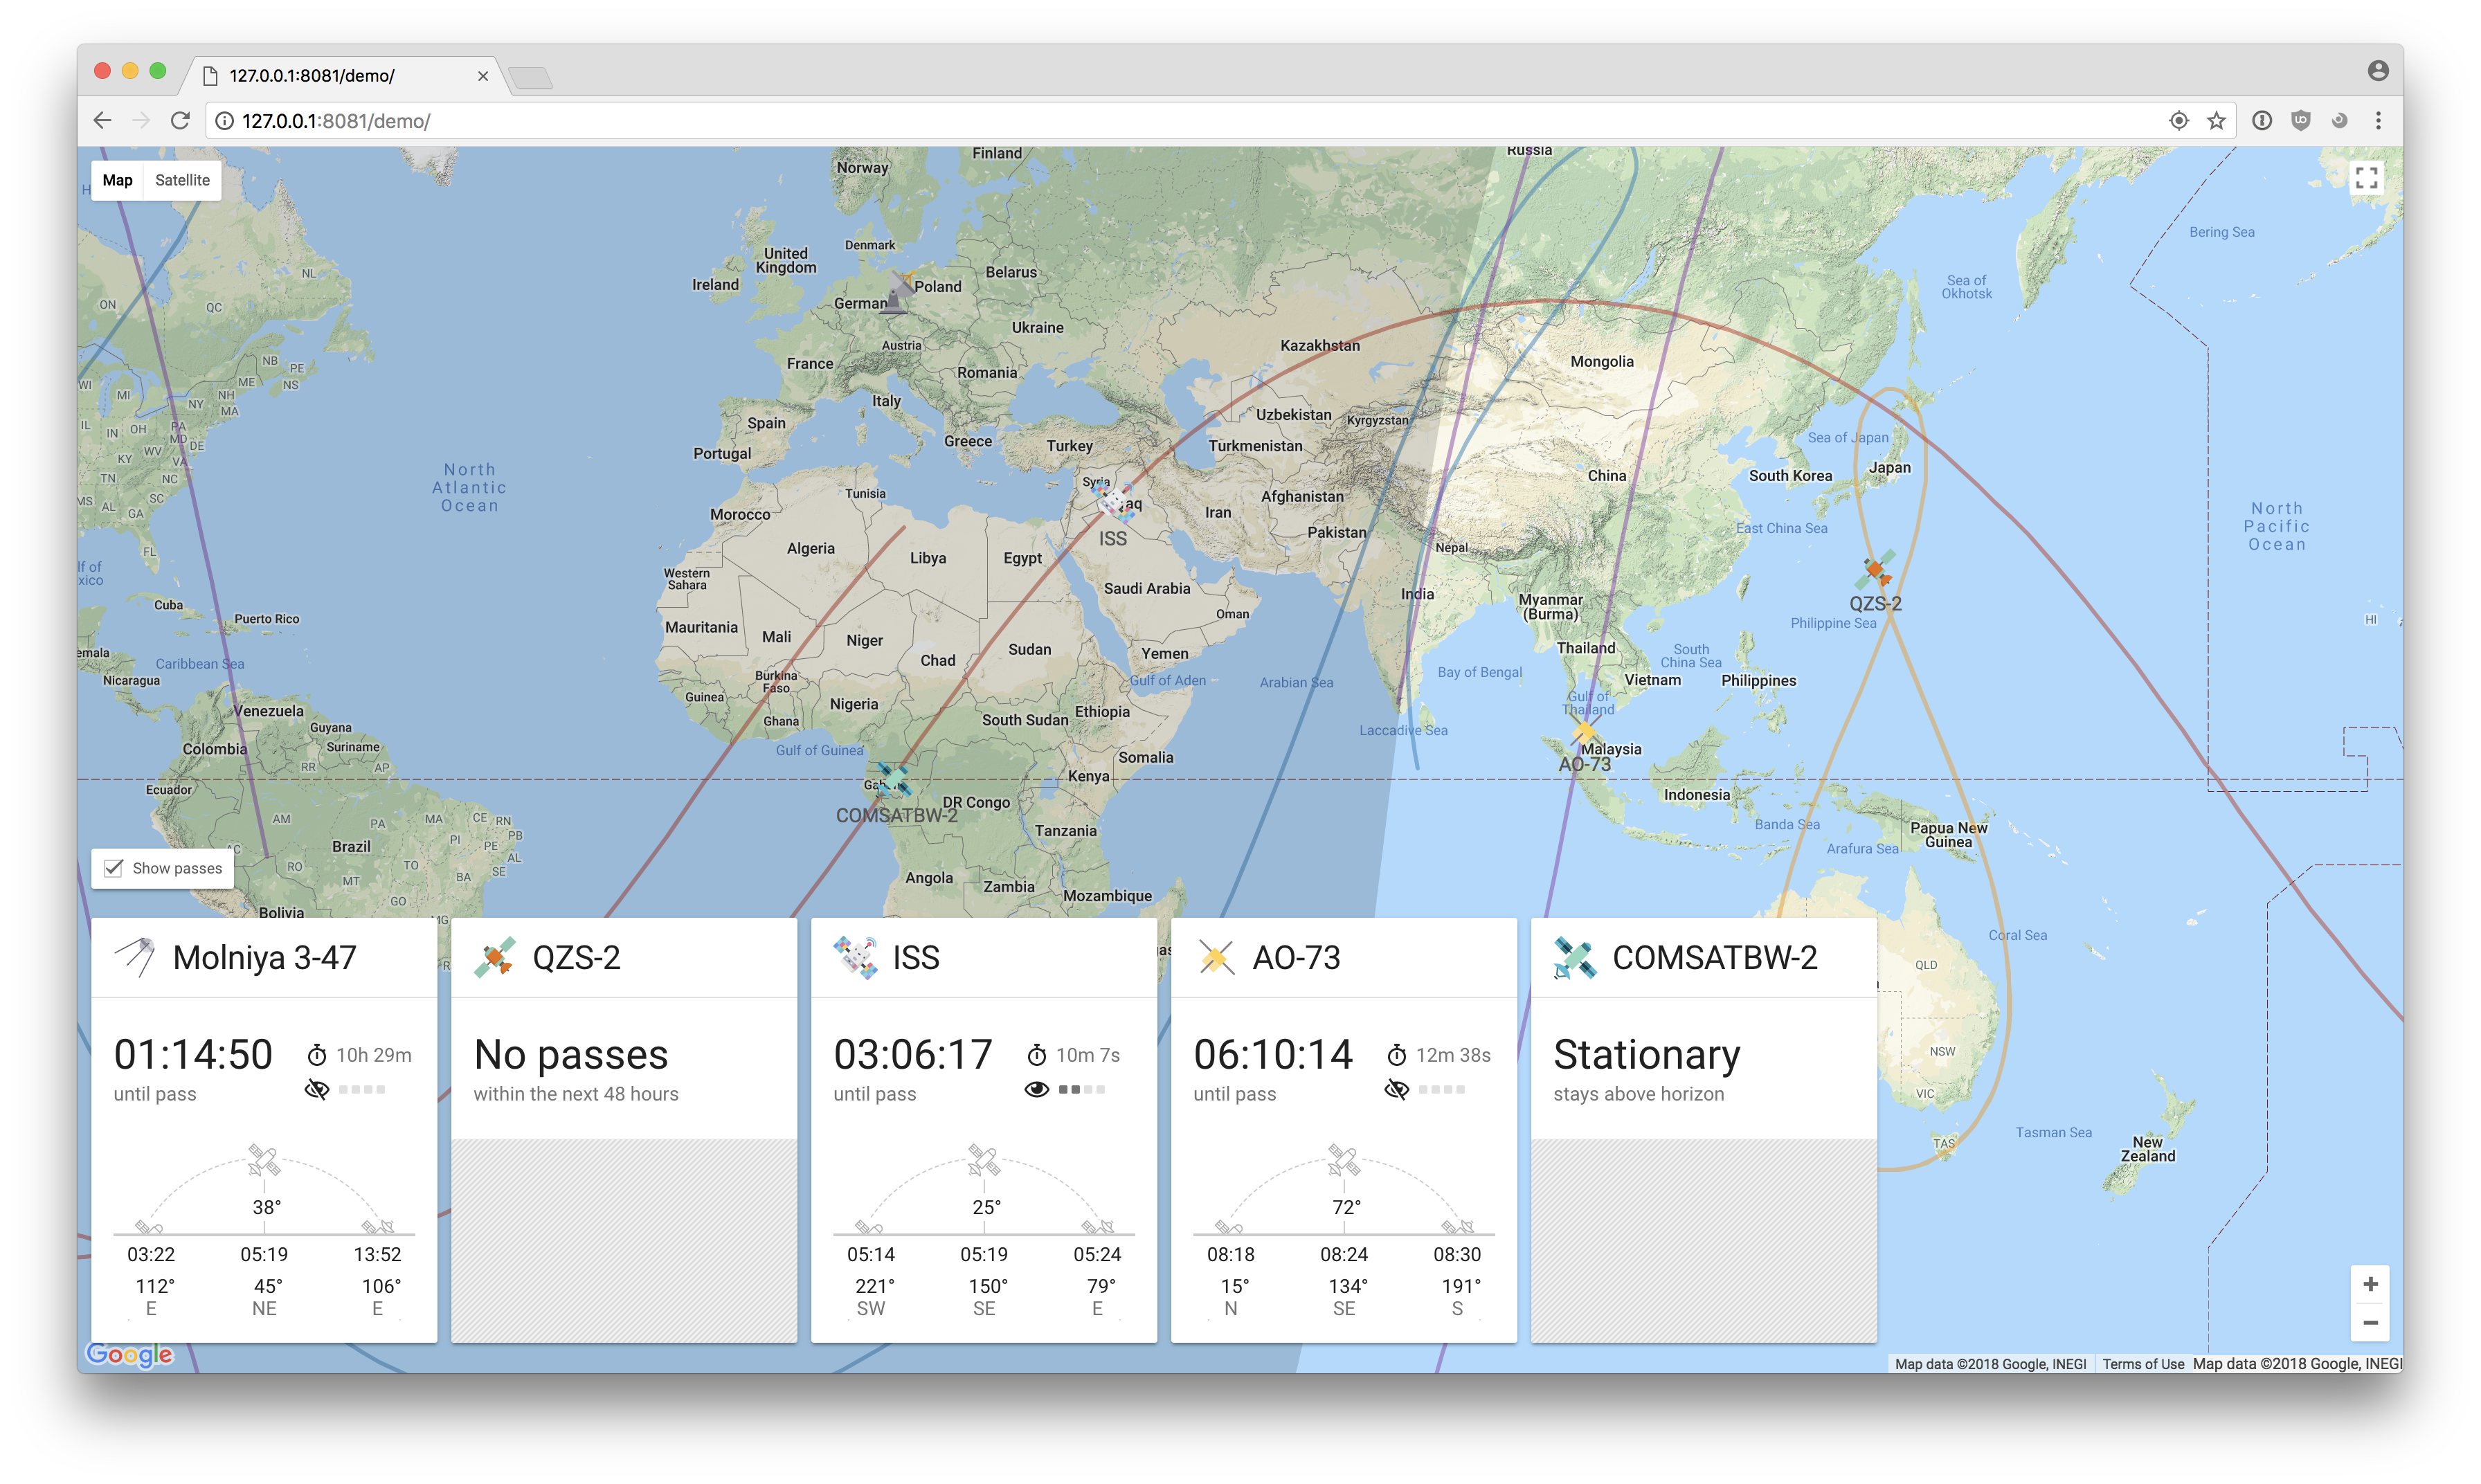2481x1484 pixels.
Task: Click the QZS-2 satellite marker on map
Action: tap(1875, 570)
